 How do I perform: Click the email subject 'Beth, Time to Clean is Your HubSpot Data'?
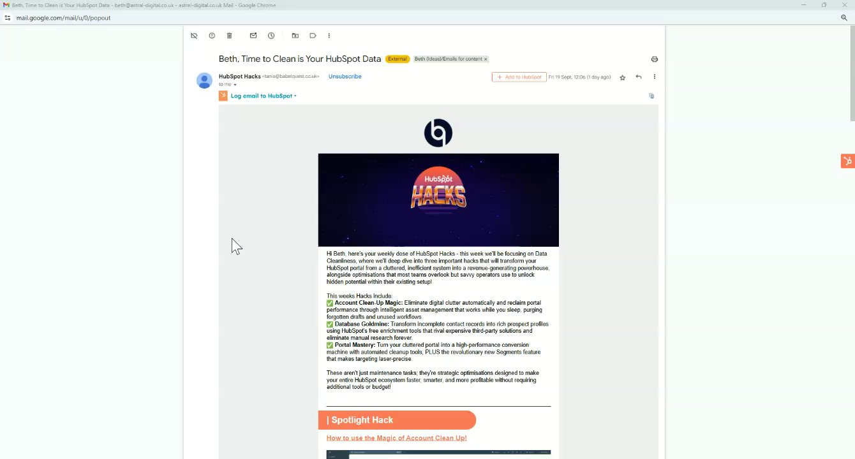tap(300, 59)
